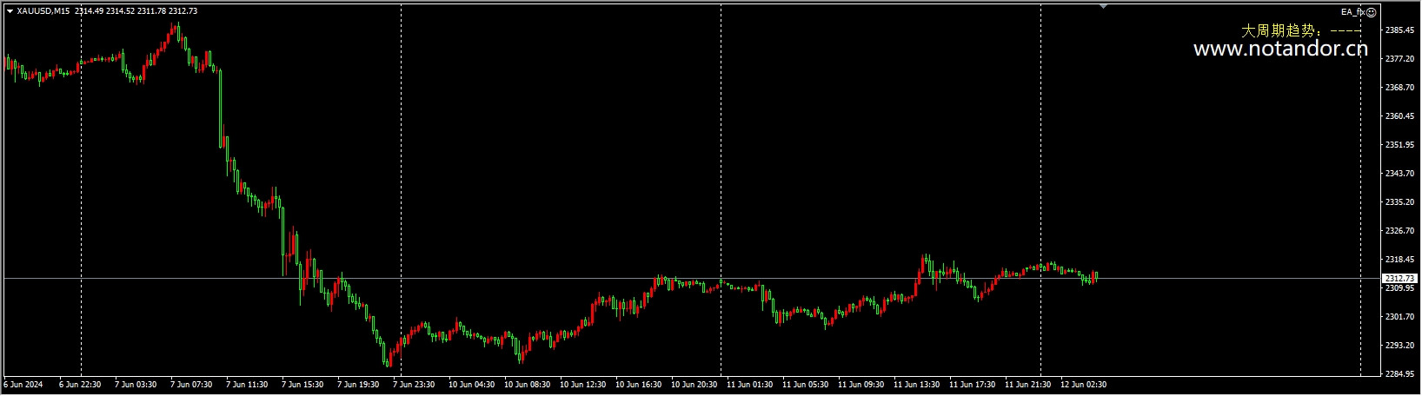Screen dimensions: 1422x396
Task: Click price scale value 2351.95
Action: coord(1400,145)
